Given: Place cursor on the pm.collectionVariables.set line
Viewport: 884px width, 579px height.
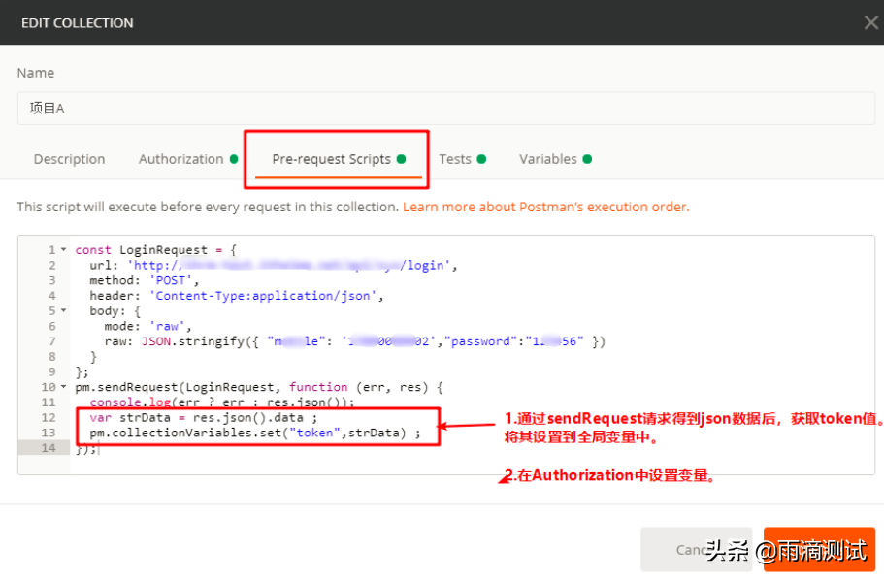Looking at the screenshot, I should (228, 434).
